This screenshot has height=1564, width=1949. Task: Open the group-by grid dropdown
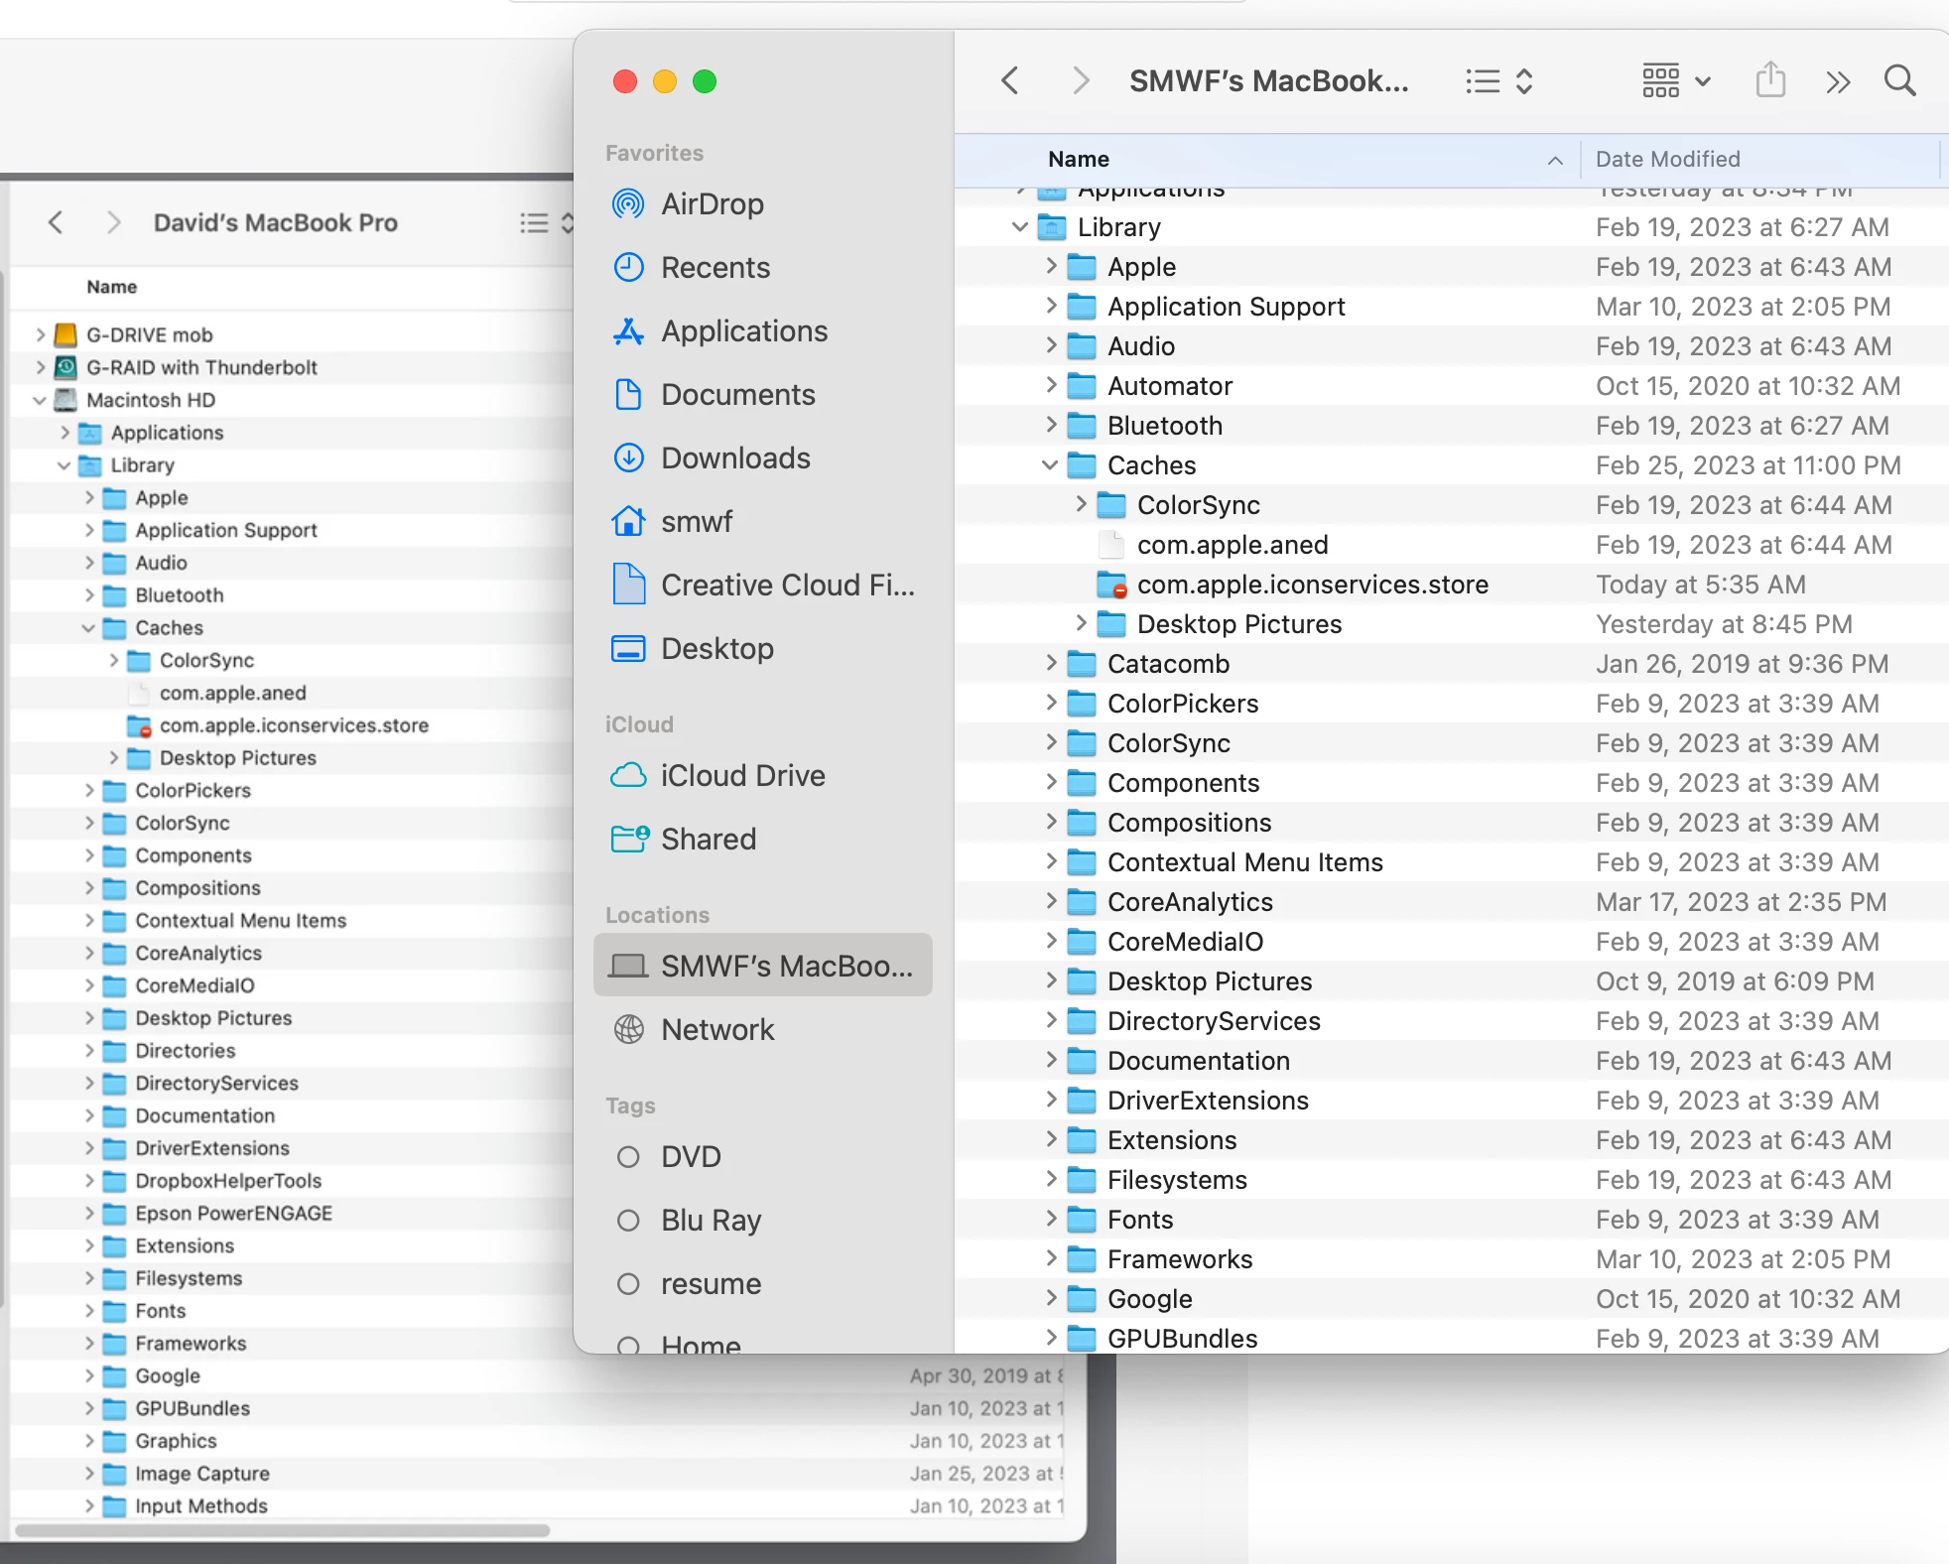click(1675, 80)
